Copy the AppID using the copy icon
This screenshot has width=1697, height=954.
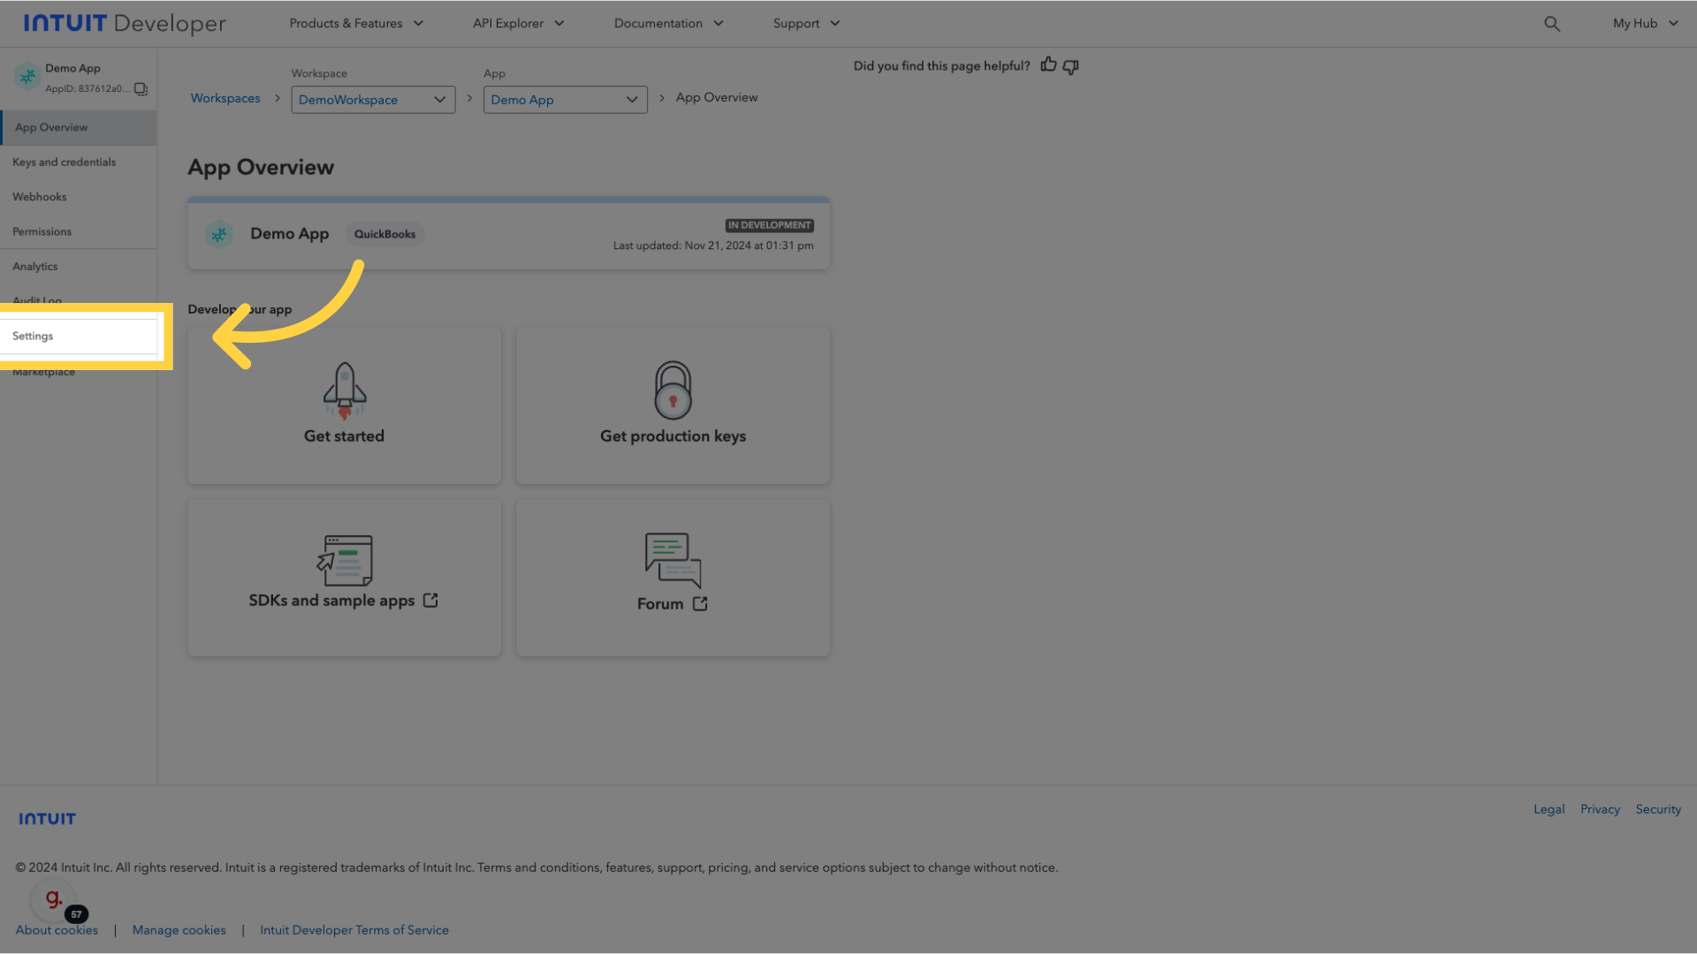141,88
